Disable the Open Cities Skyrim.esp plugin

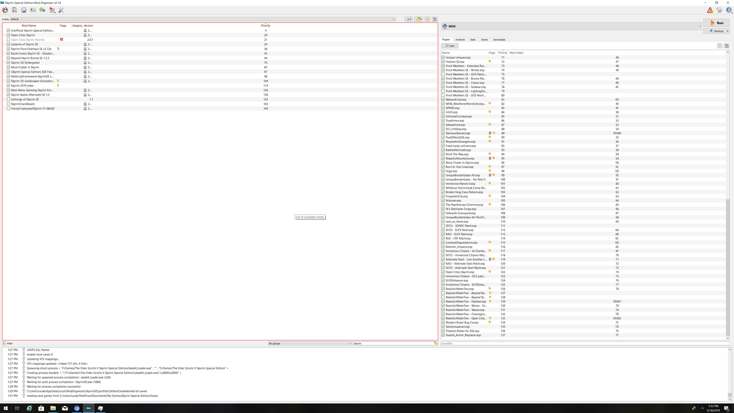pyautogui.click(x=443, y=272)
